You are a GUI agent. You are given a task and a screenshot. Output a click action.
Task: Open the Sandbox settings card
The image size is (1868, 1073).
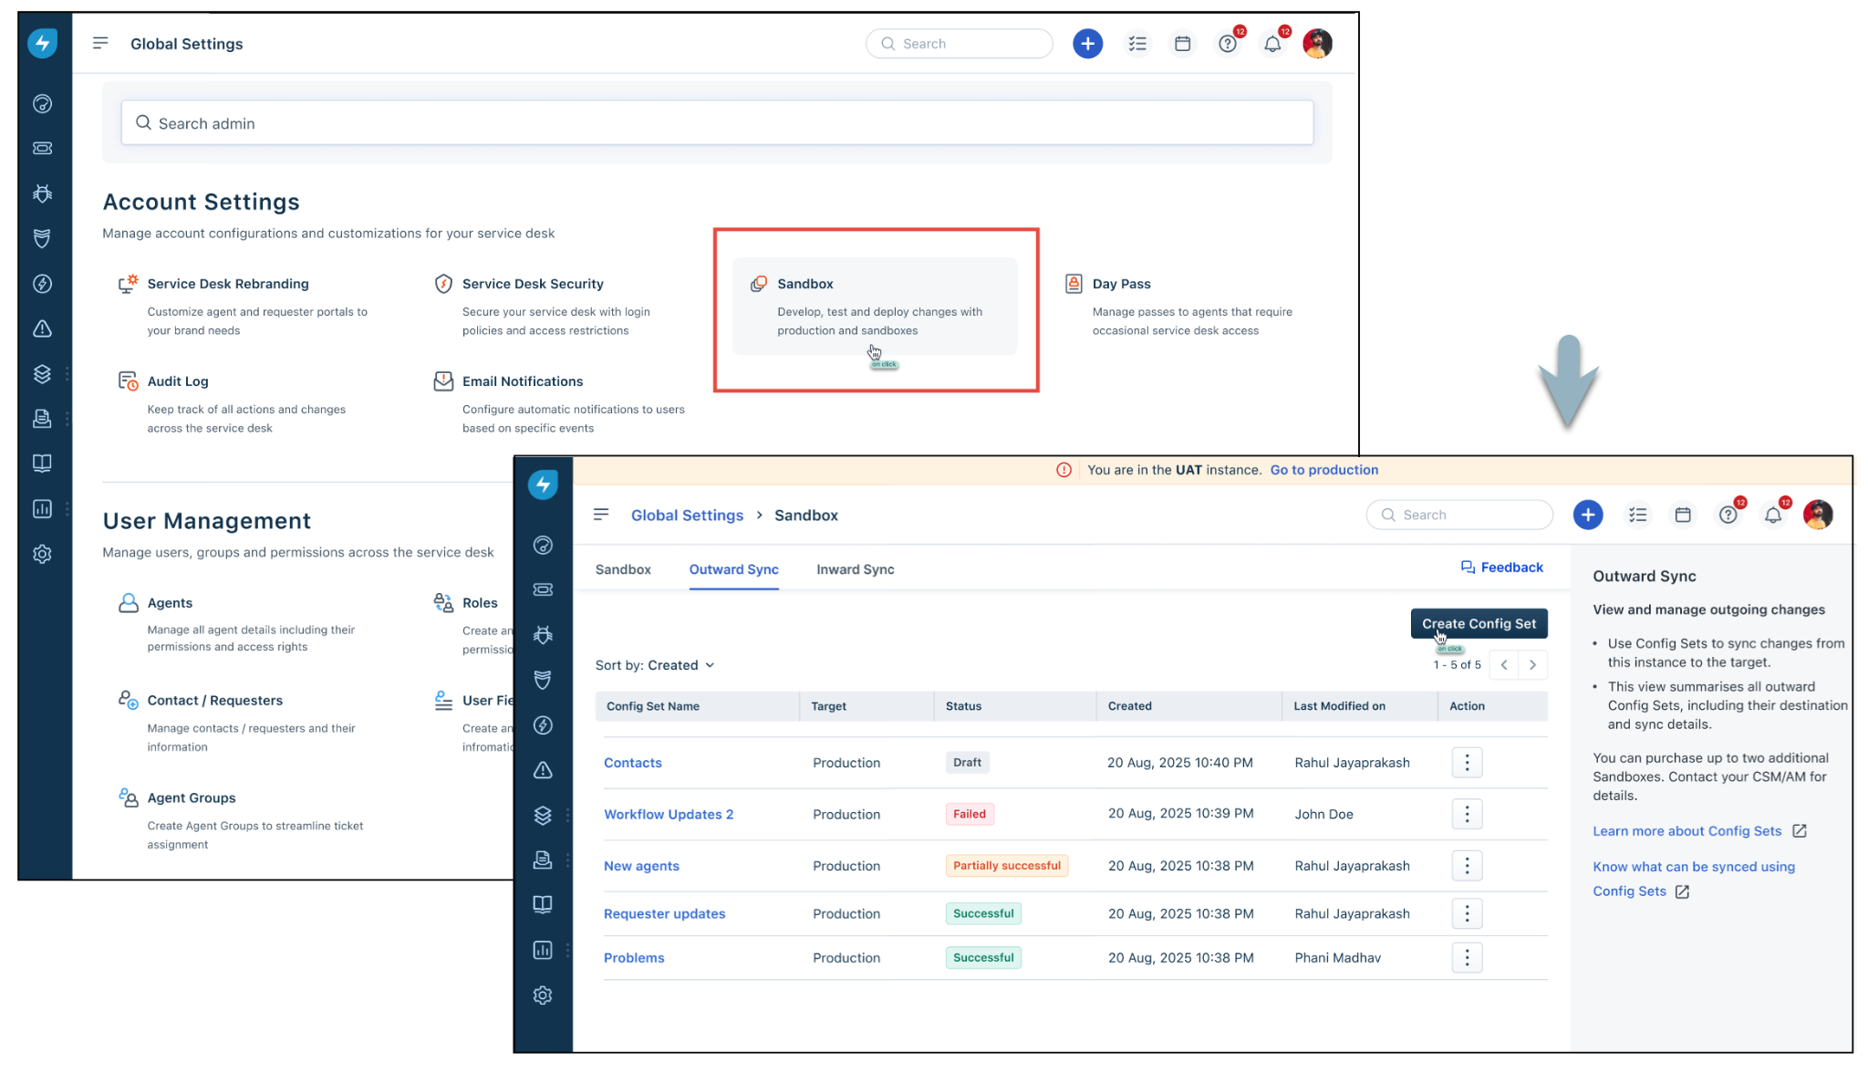pyautogui.click(x=875, y=307)
